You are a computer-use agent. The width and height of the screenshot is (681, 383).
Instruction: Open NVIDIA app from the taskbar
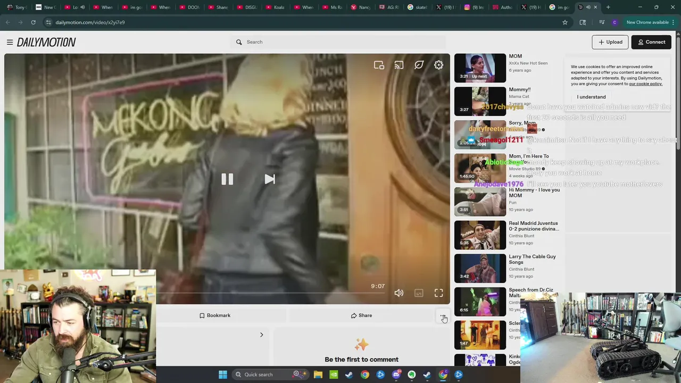(334, 374)
